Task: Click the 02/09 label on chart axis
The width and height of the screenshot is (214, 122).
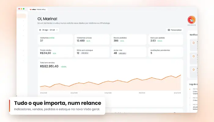Action: (x=74, y=93)
